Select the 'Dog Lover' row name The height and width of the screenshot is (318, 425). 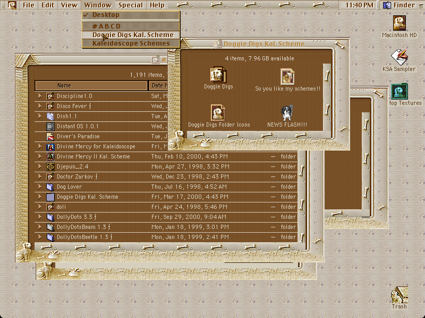tap(69, 187)
